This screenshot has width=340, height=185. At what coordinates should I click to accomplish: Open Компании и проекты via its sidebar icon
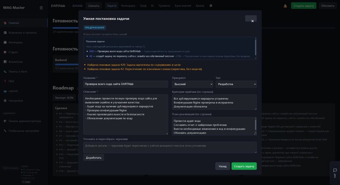point(5,33)
